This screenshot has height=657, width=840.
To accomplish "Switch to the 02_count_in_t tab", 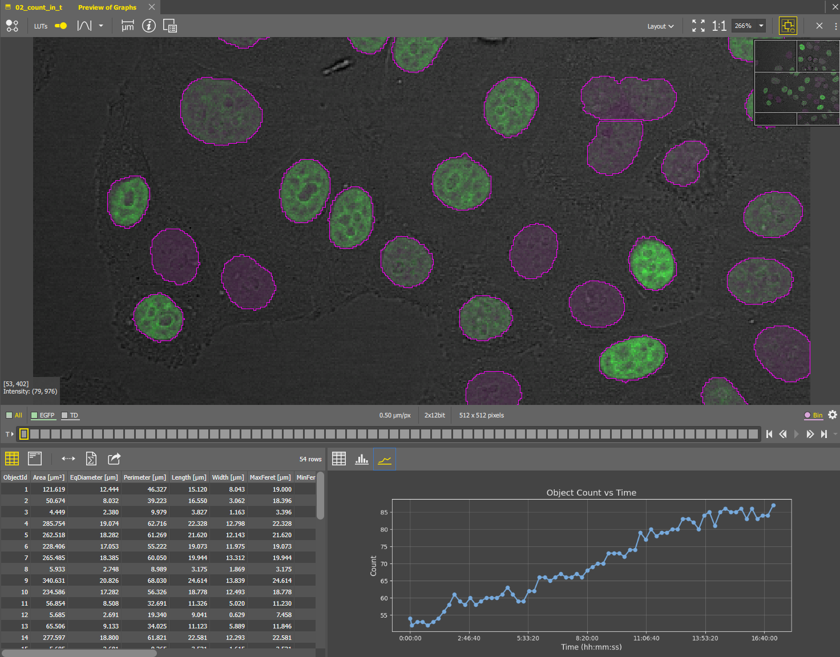I will pos(38,7).
